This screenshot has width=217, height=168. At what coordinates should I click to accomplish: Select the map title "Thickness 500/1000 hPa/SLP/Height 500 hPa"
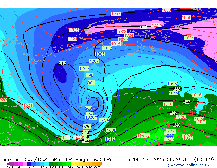pos(56,160)
